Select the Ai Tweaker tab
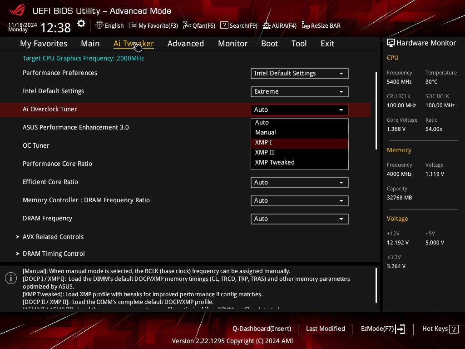The image size is (465, 349). pos(134,44)
